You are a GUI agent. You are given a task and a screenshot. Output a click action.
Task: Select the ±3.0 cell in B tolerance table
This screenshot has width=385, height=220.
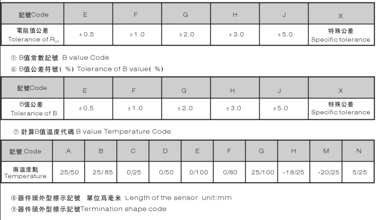(235, 109)
